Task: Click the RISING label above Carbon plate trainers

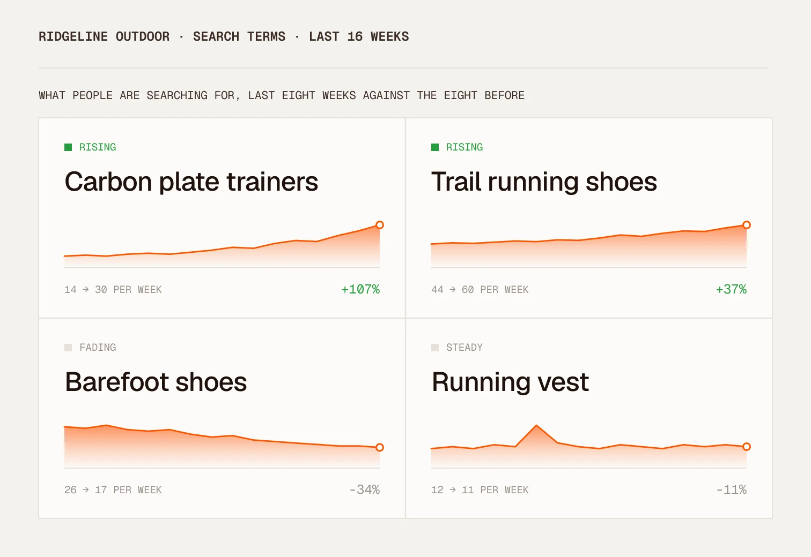Action: [x=98, y=147]
